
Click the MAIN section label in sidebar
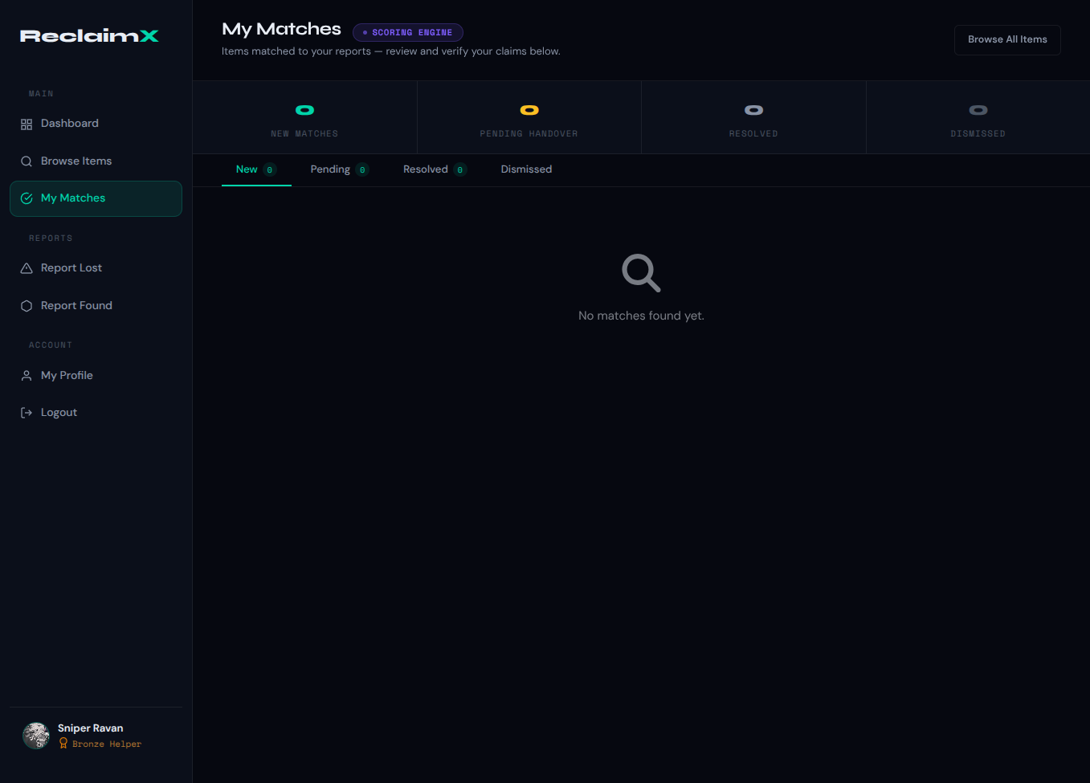coord(41,94)
